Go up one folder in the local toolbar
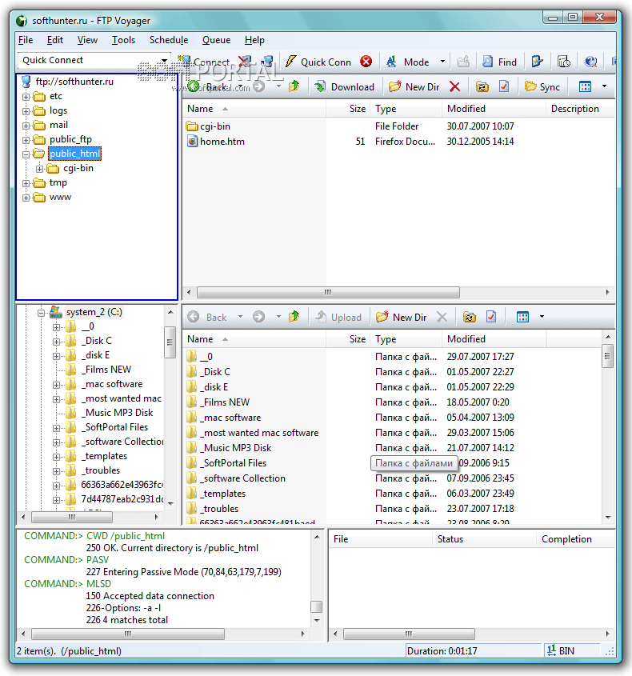Viewport: 632px width, 676px height. [294, 317]
